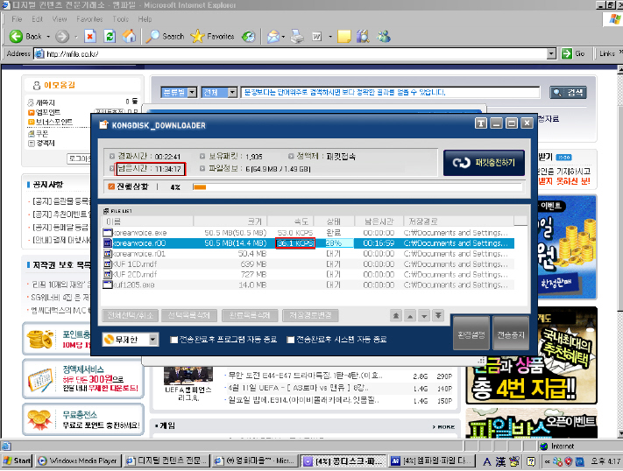This screenshot has height=471, width=623.
Task: Click korearvoice.r00 28% progress cell
Action: coord(338,243)
